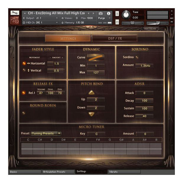
Task: Click the pitch bend down triangle
Action: 91,114
